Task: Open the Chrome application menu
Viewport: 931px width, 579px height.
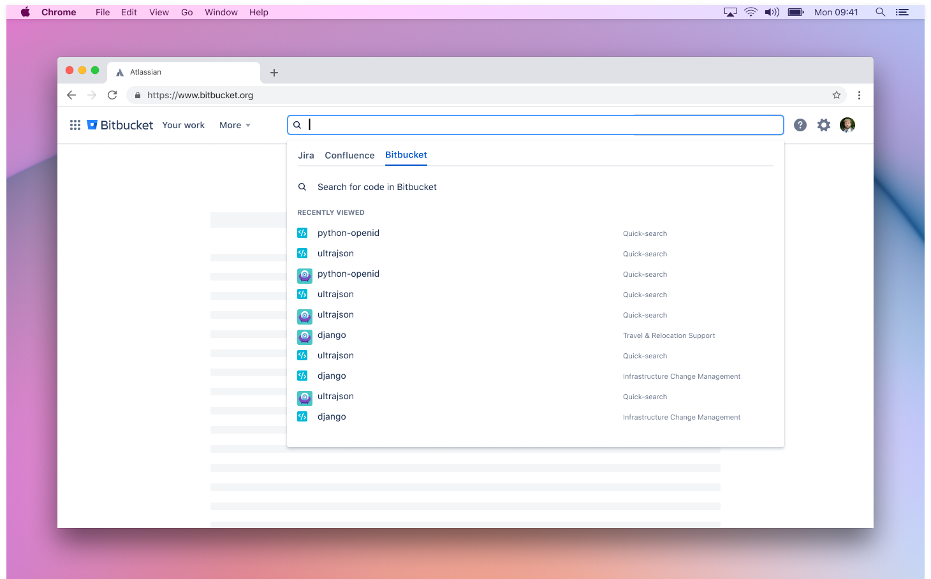Action: click(59, 12)
